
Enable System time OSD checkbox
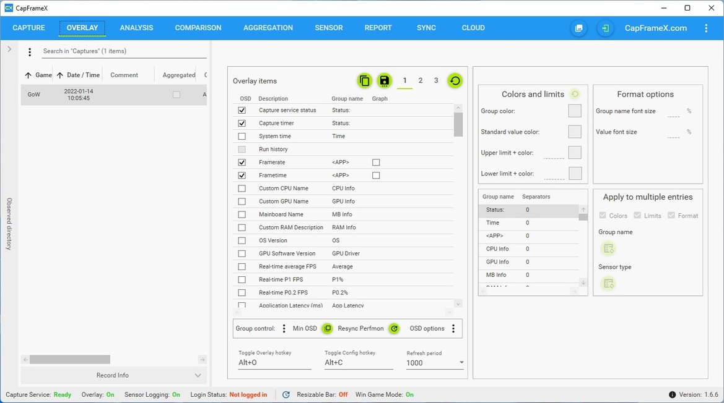tap(242, 137)
